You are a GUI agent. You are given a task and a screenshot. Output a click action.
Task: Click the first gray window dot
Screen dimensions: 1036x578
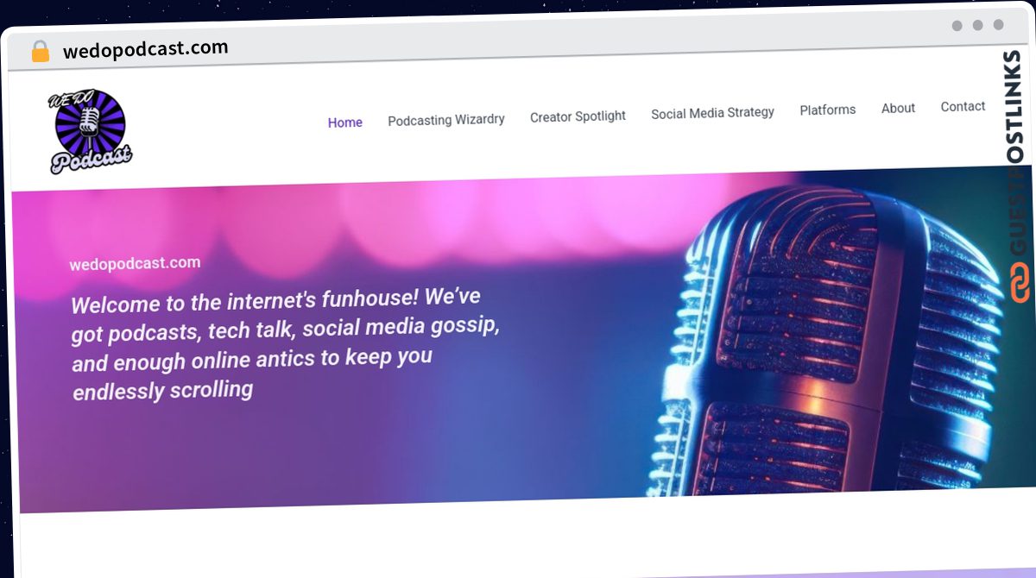pos(957,26)
